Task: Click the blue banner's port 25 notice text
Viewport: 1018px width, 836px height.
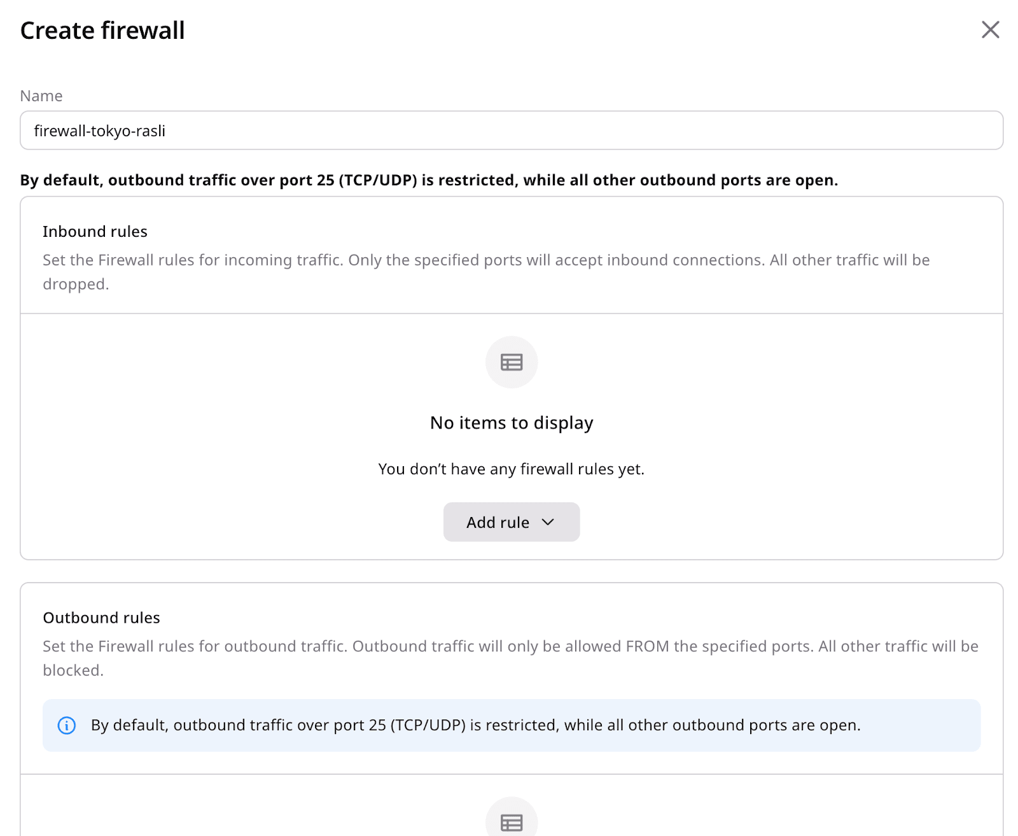Action: tap(475, 725)
